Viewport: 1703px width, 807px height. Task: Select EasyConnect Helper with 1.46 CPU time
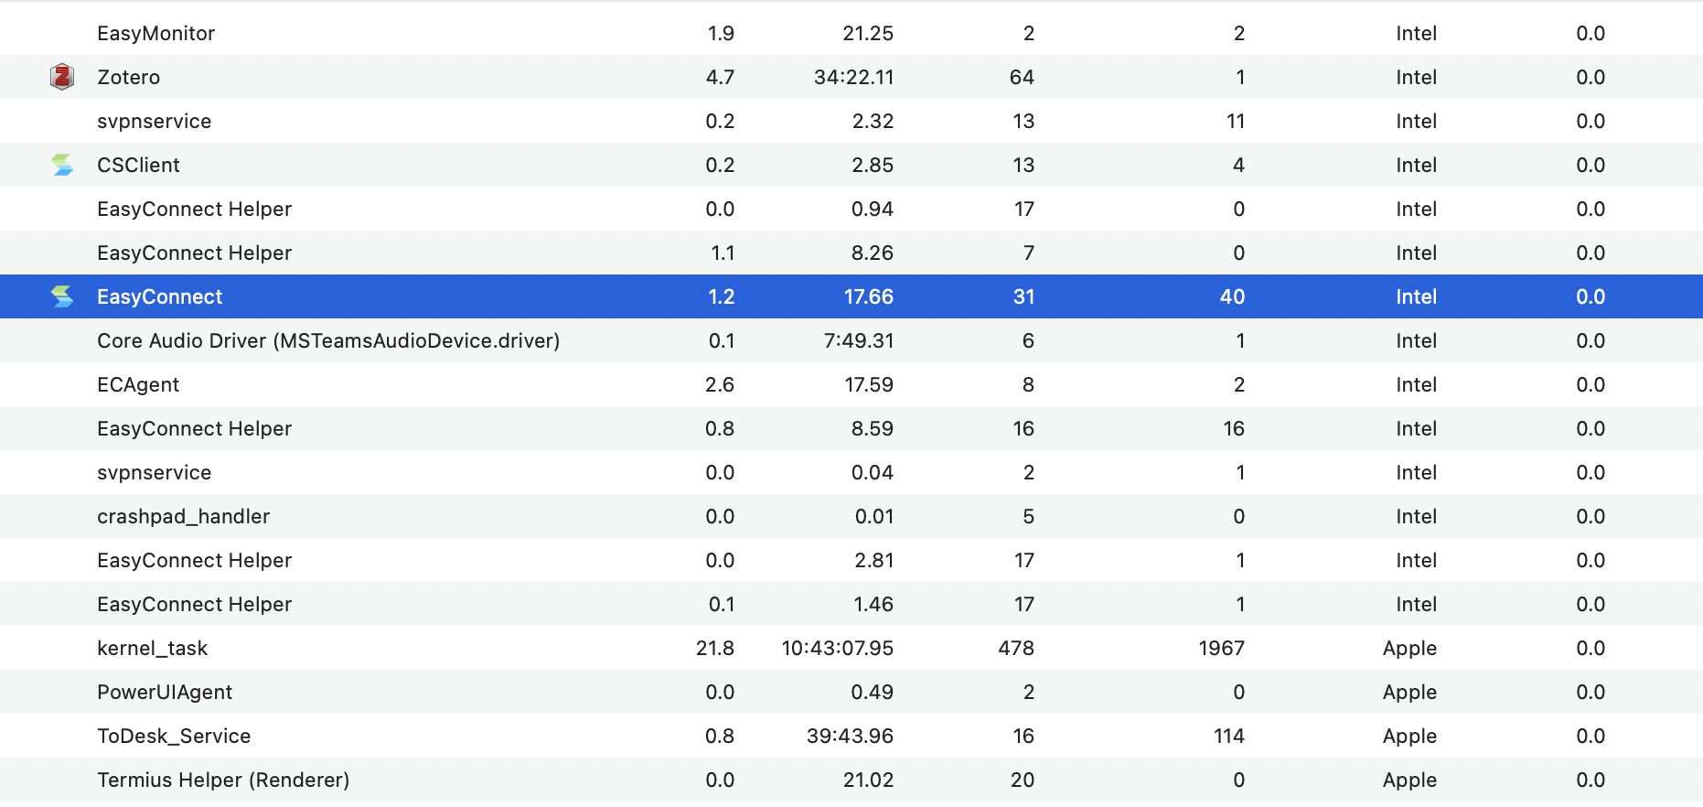coord(851,604)
